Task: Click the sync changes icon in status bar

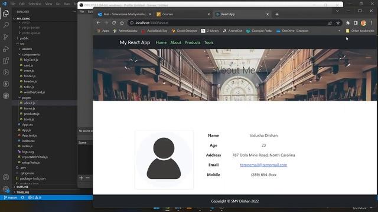Action: (22, 198)
